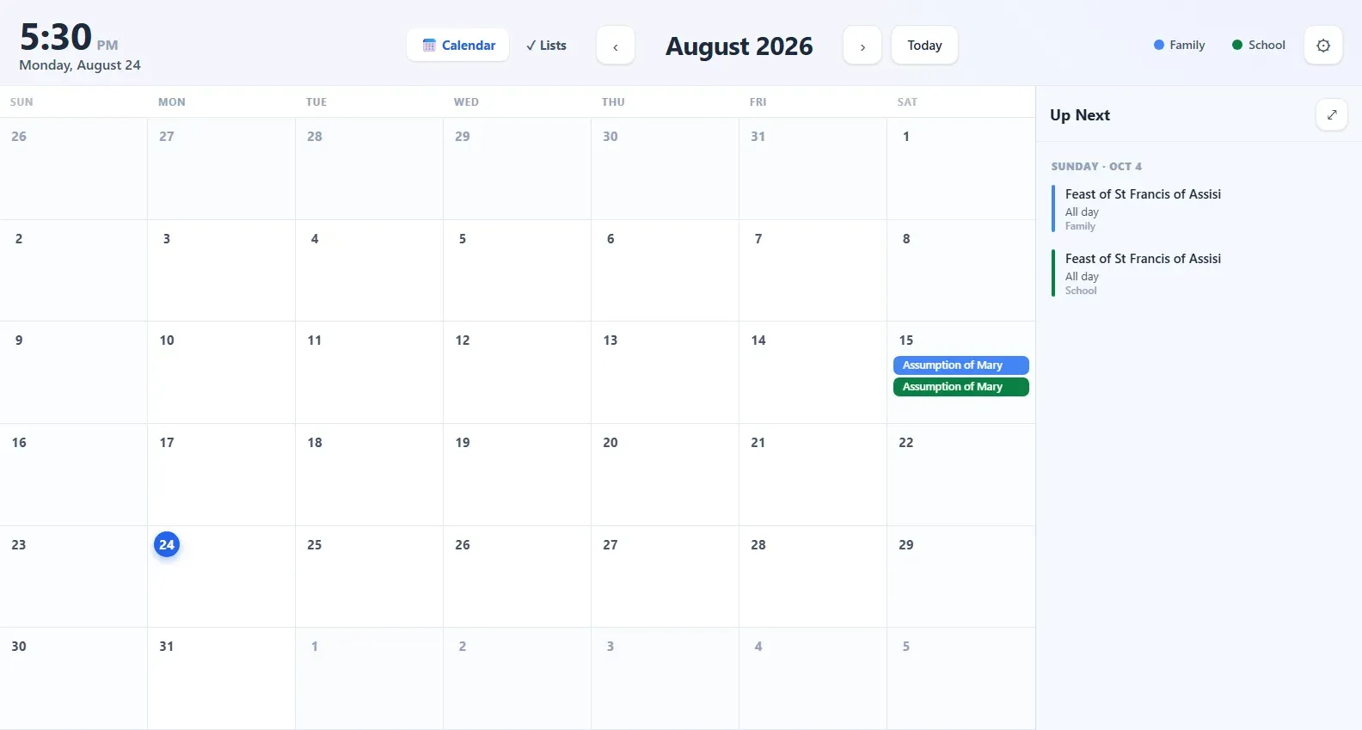The height and width of the screenshot is (730, 1362).
Task: Switch to the Calendar view tab
Action: [x=458, y=46]
